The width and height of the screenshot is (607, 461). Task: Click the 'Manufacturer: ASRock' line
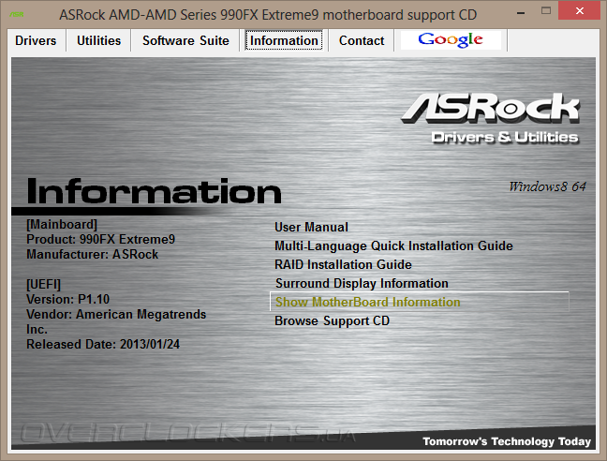tap(92, 254)
